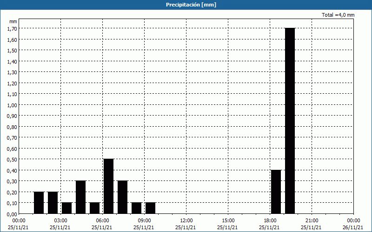Click the y-axis label 1,50
Screen dimensions: 372x232
13,51
